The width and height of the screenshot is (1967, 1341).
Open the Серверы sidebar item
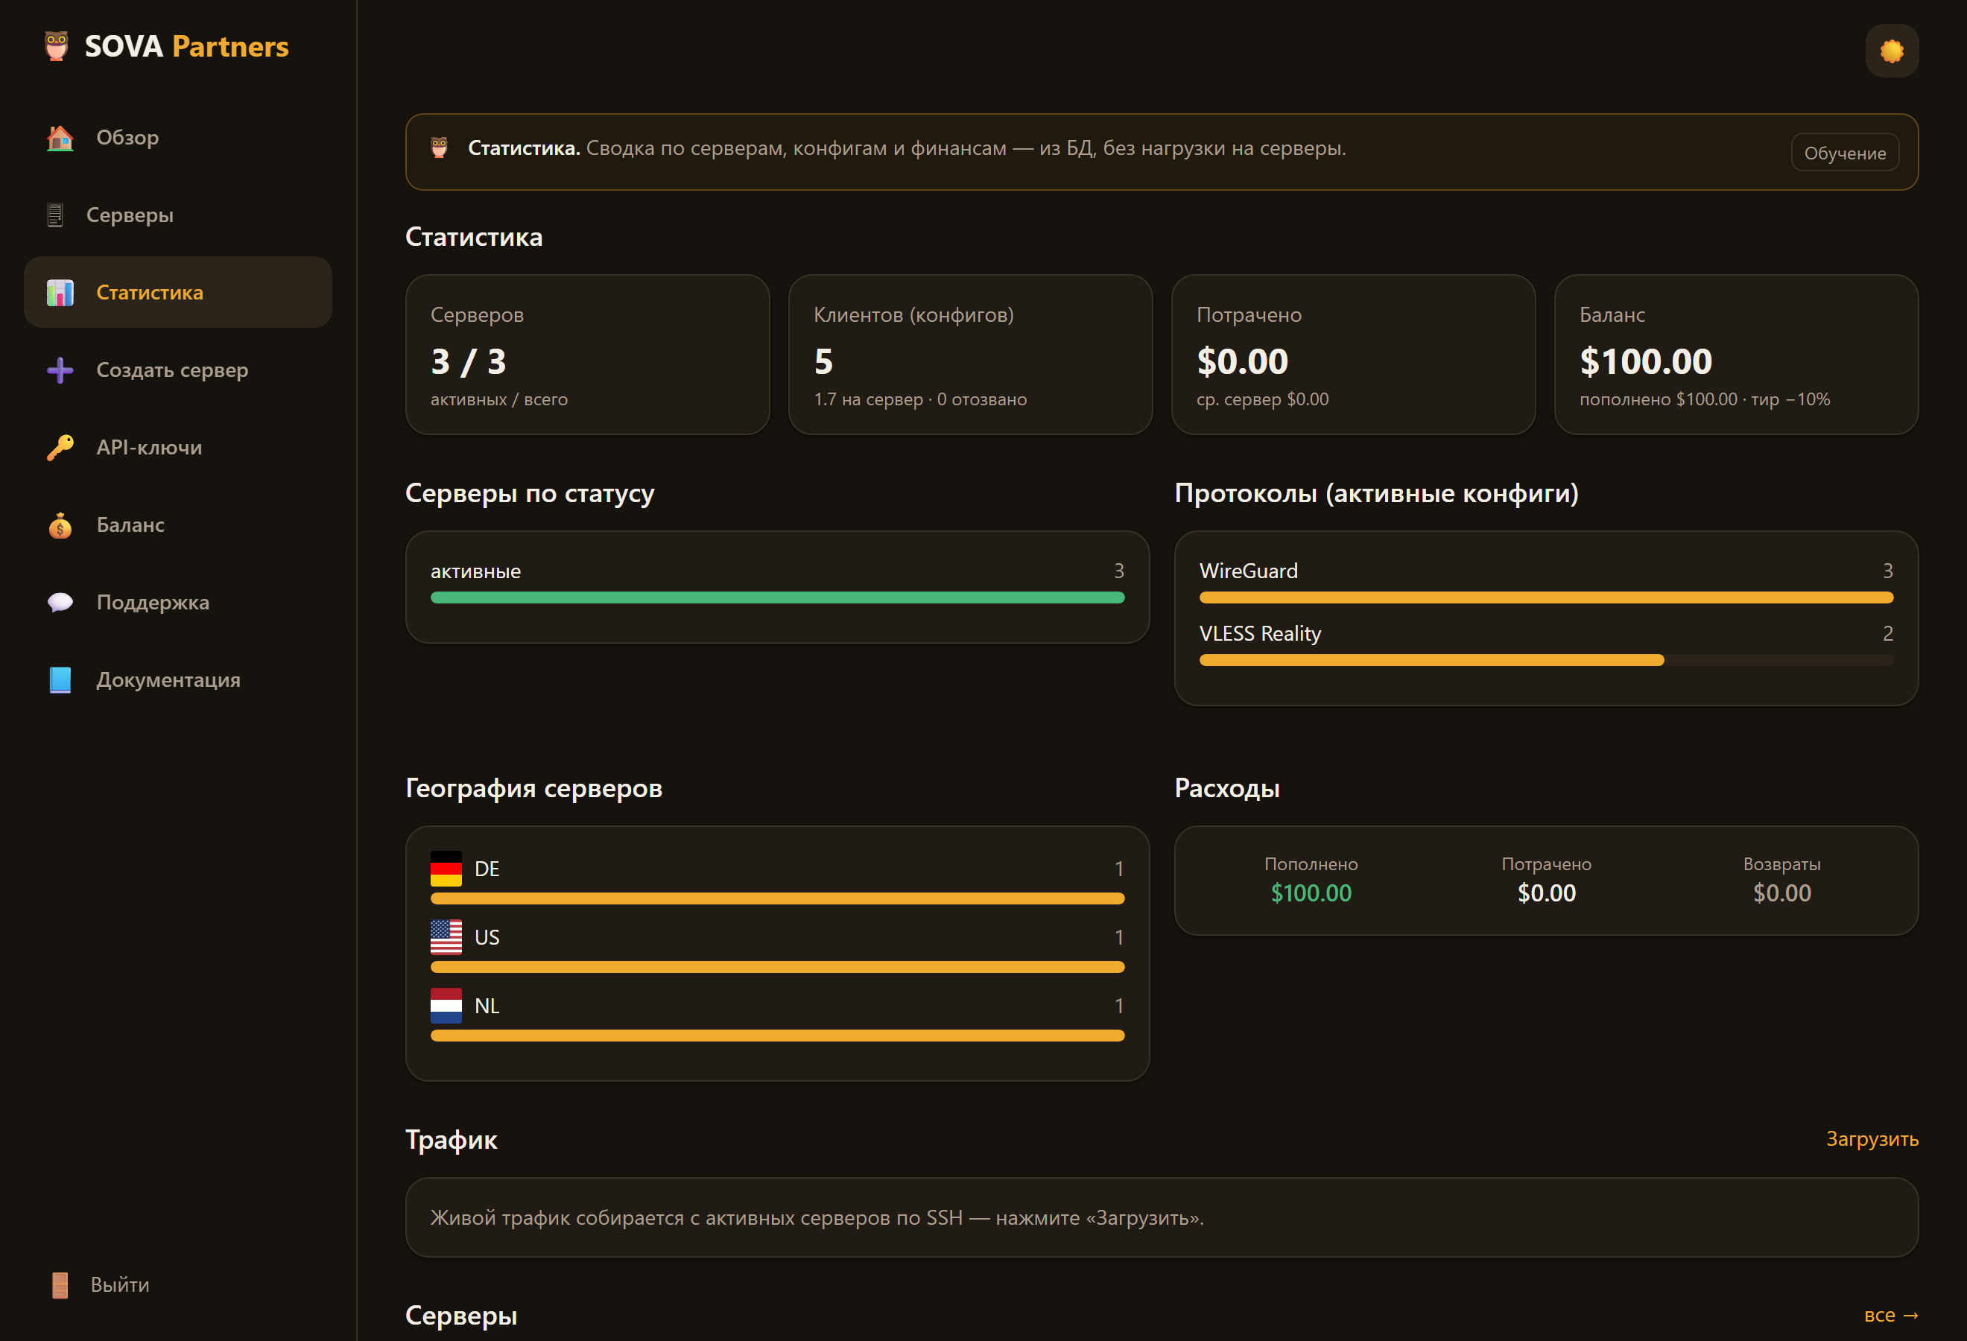(x=178, y=215)
